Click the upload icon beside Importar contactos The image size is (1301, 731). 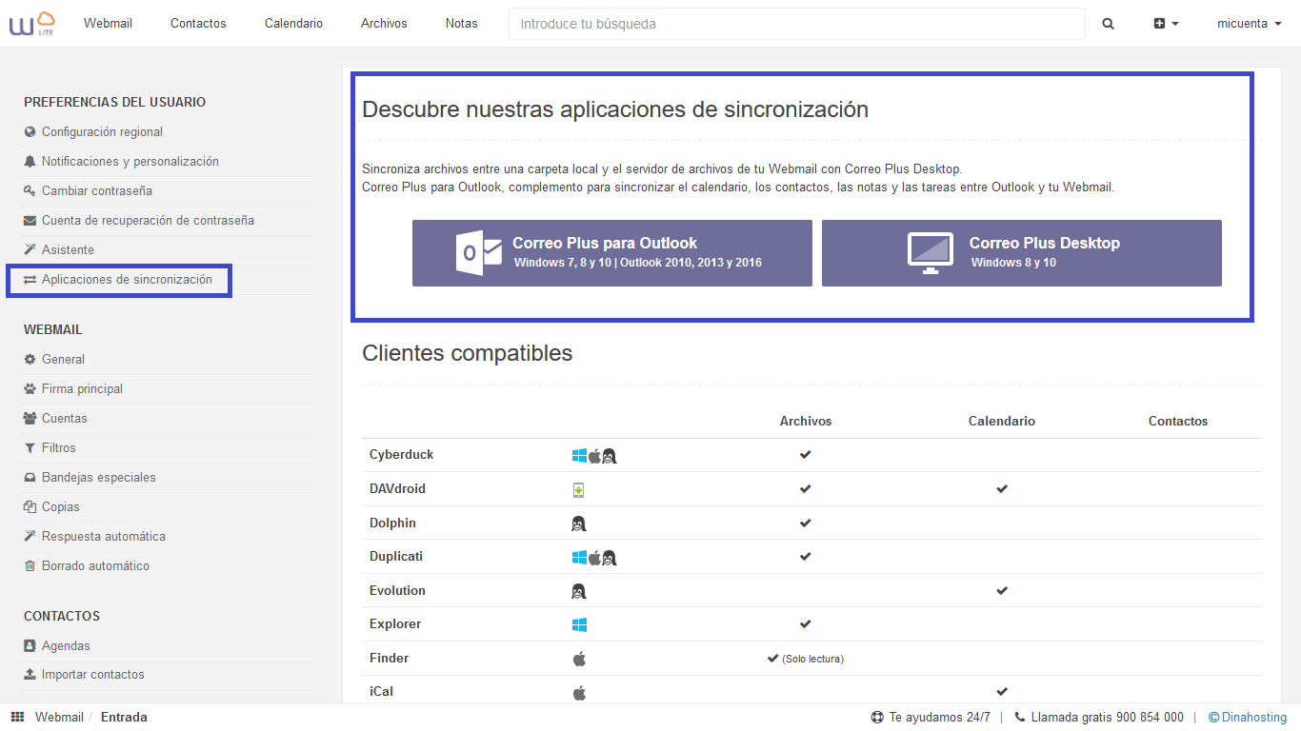(30, 675)
